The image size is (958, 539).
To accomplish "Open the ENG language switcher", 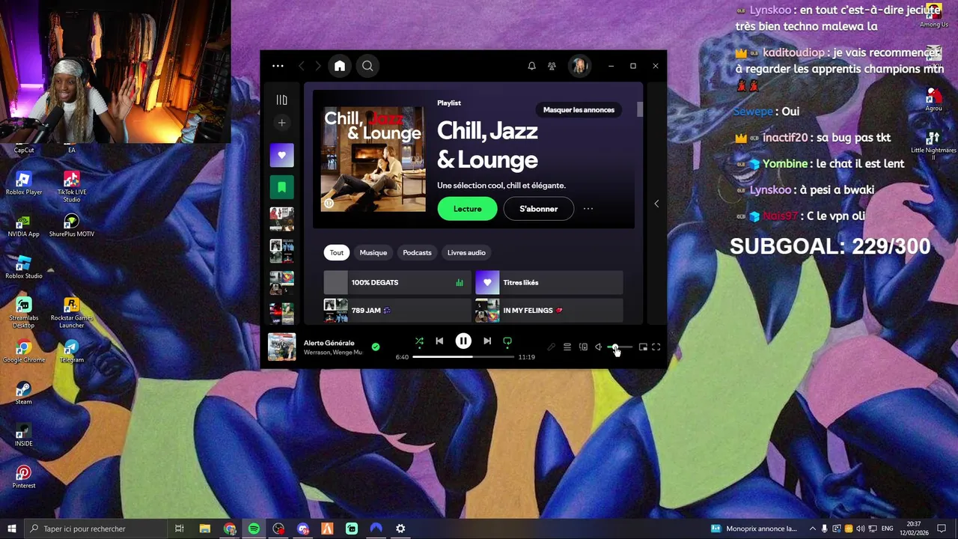I will tap(887, 529).
